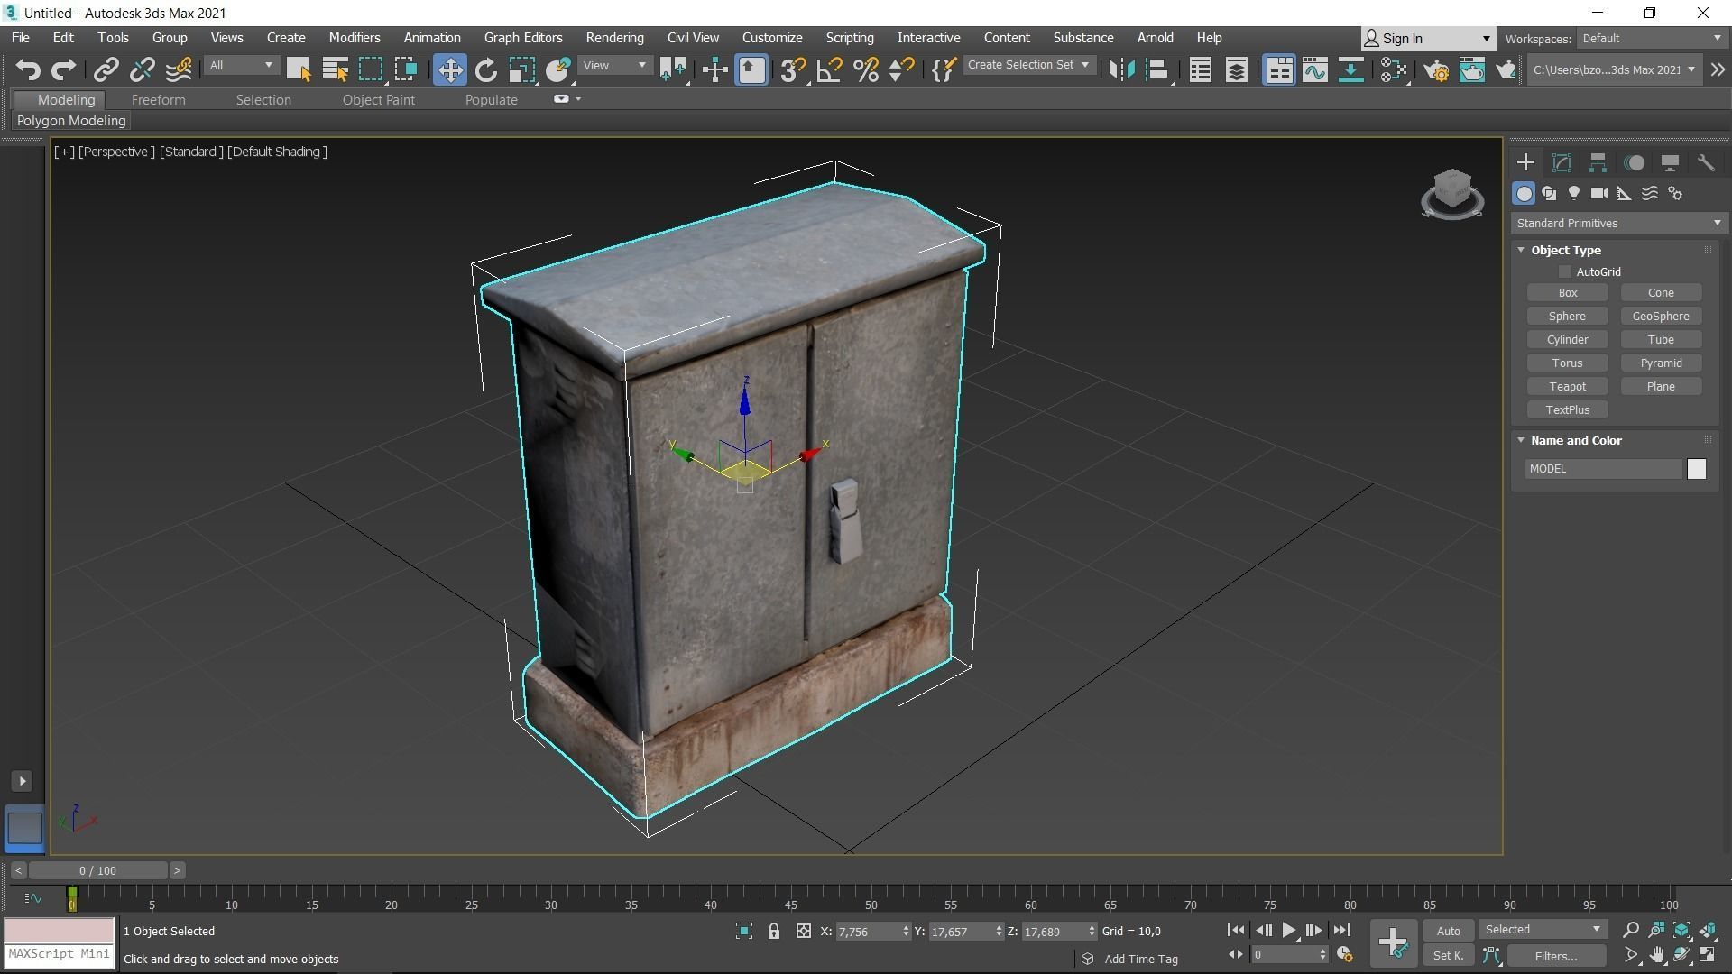Open the Modify command panel tab
This screenshot has width=1732, height=974.
click(1562, 162)
